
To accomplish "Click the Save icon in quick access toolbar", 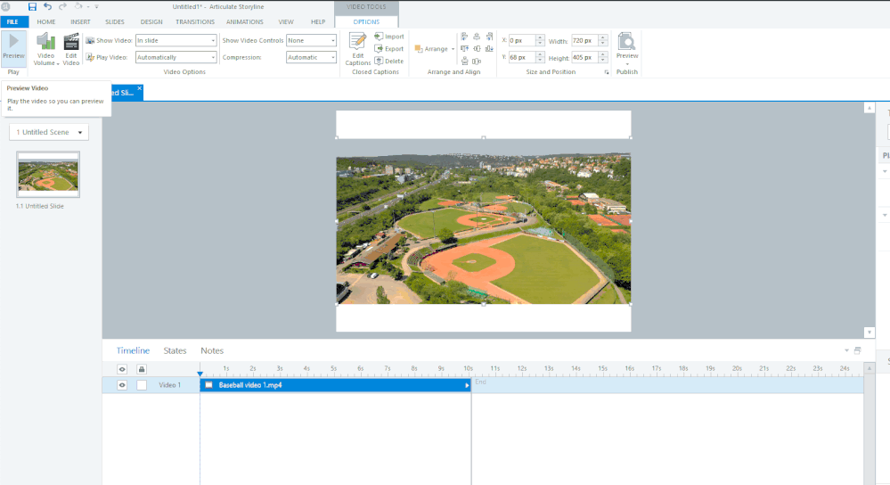I will pyautogui.click(x=32, y=6).
